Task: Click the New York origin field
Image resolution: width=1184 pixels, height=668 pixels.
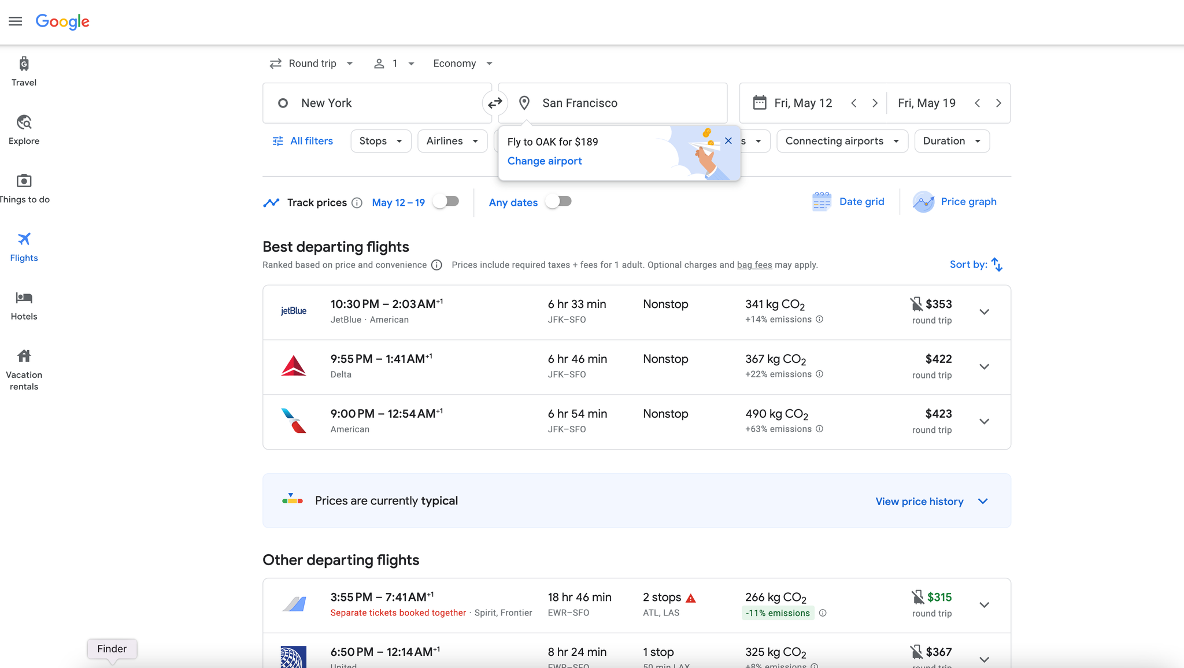Action: click(376, 103)
